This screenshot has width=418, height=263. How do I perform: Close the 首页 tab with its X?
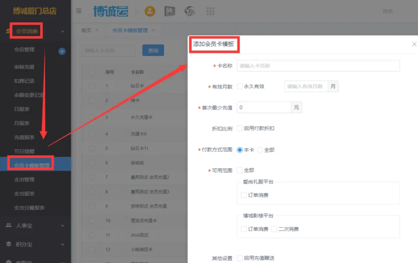(97, 30)
